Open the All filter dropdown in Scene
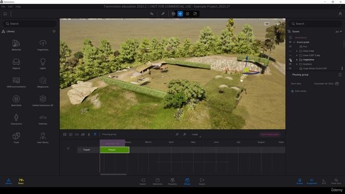The width and height of the screenshot is (345, 194). click(339, 32)
